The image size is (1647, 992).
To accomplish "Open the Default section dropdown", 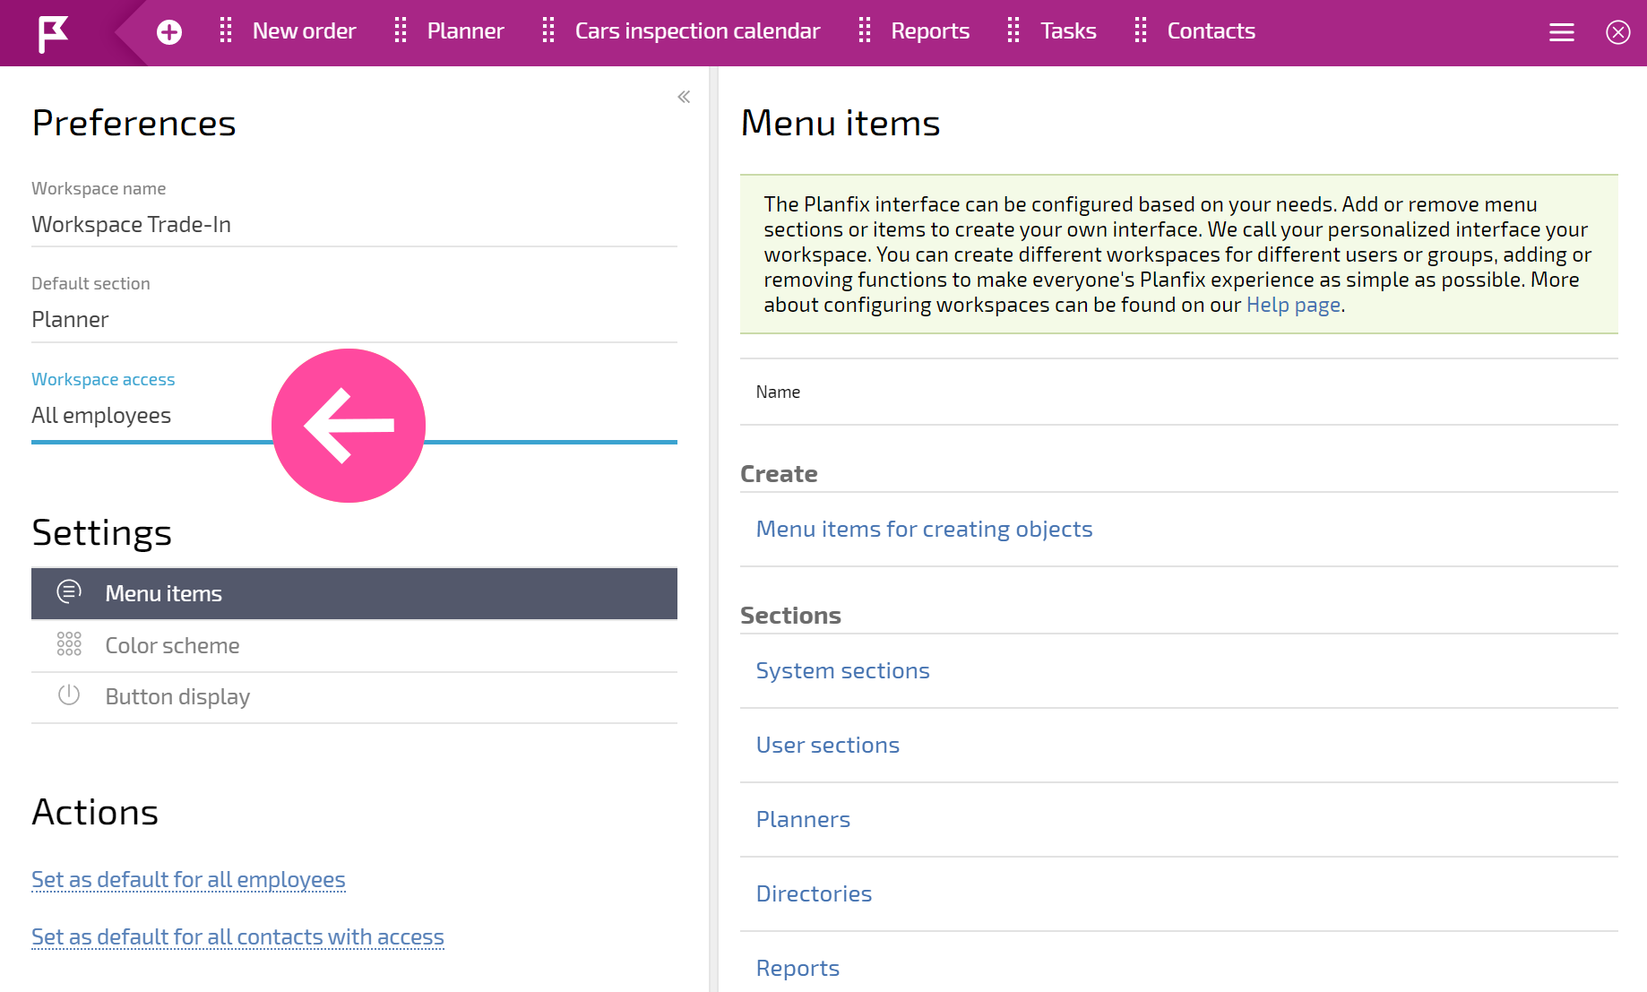I will point(354,320).
